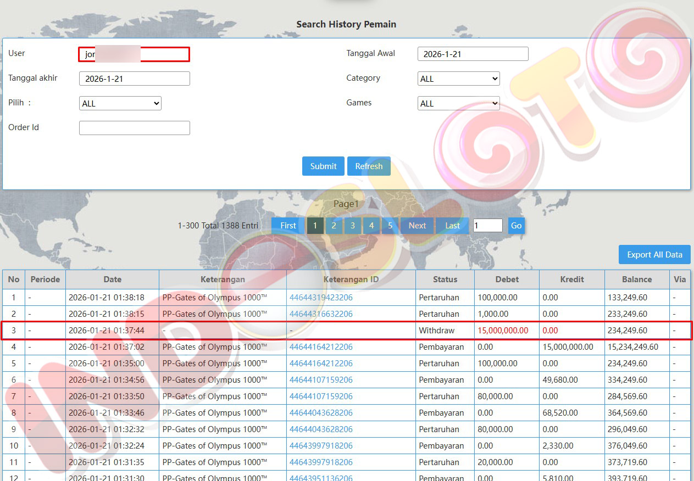Click the Submit button
Image resolution: width=694 pixels, height=481 pixels.
323,166
